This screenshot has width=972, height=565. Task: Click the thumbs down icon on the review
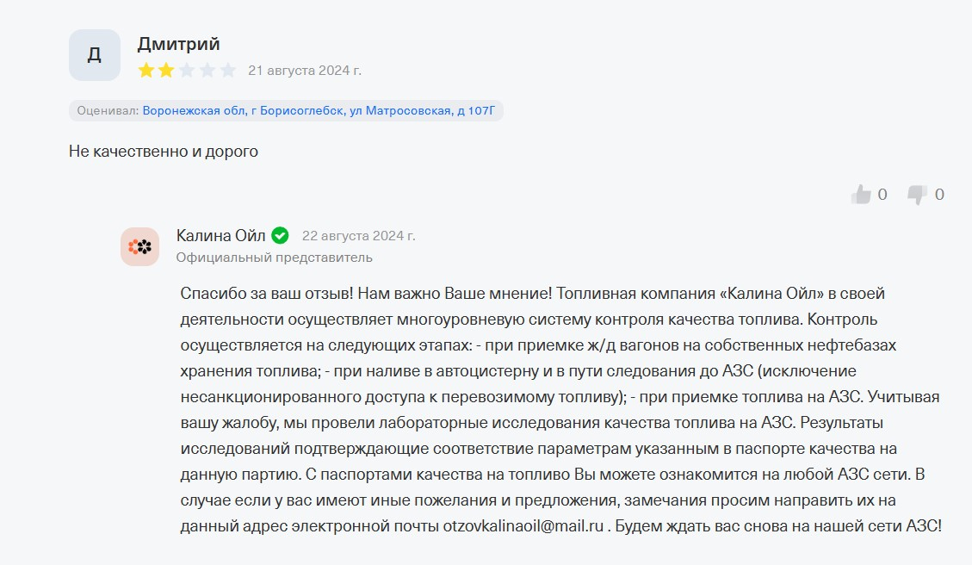pyautogui.click(x=918, y=195)
